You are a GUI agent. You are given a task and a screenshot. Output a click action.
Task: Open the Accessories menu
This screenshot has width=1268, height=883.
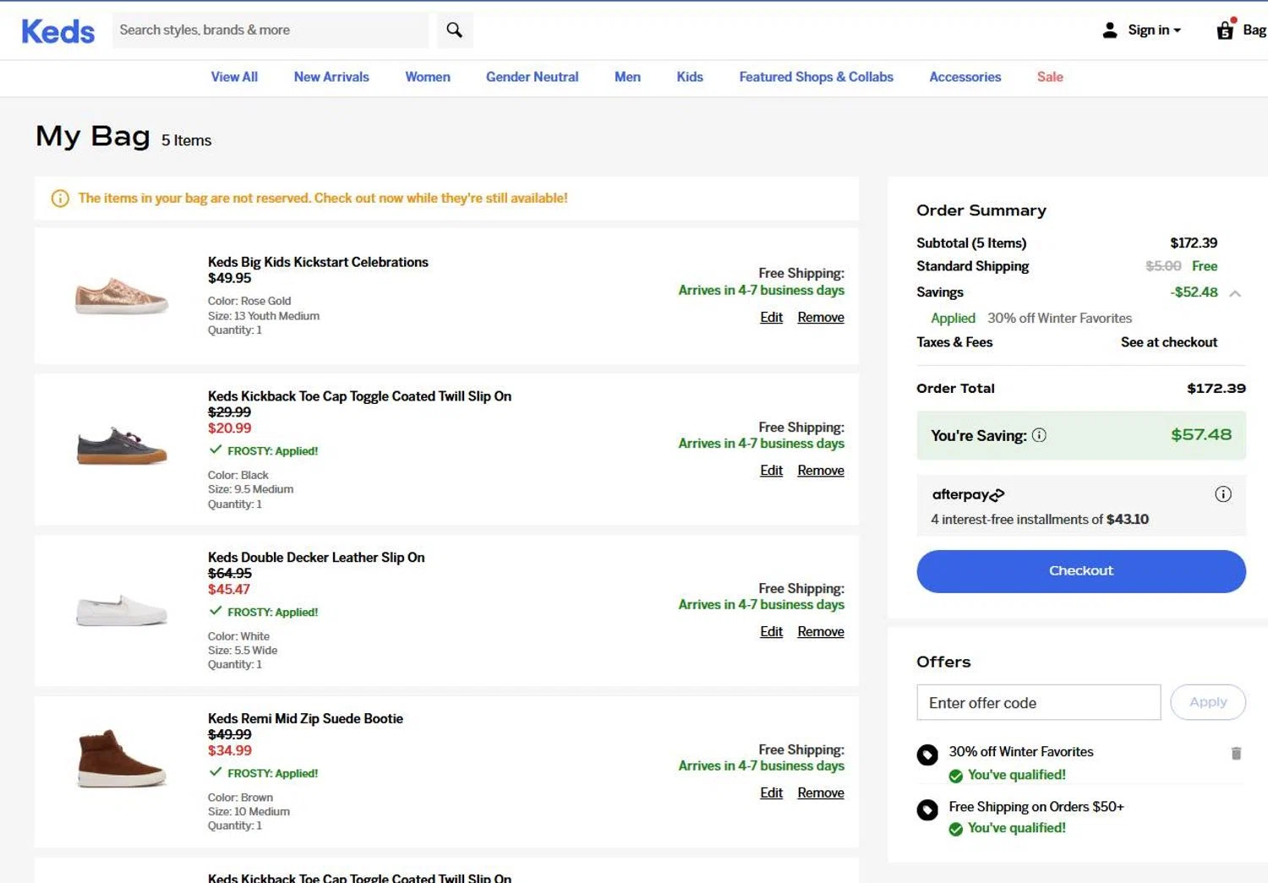click(965, 77)
